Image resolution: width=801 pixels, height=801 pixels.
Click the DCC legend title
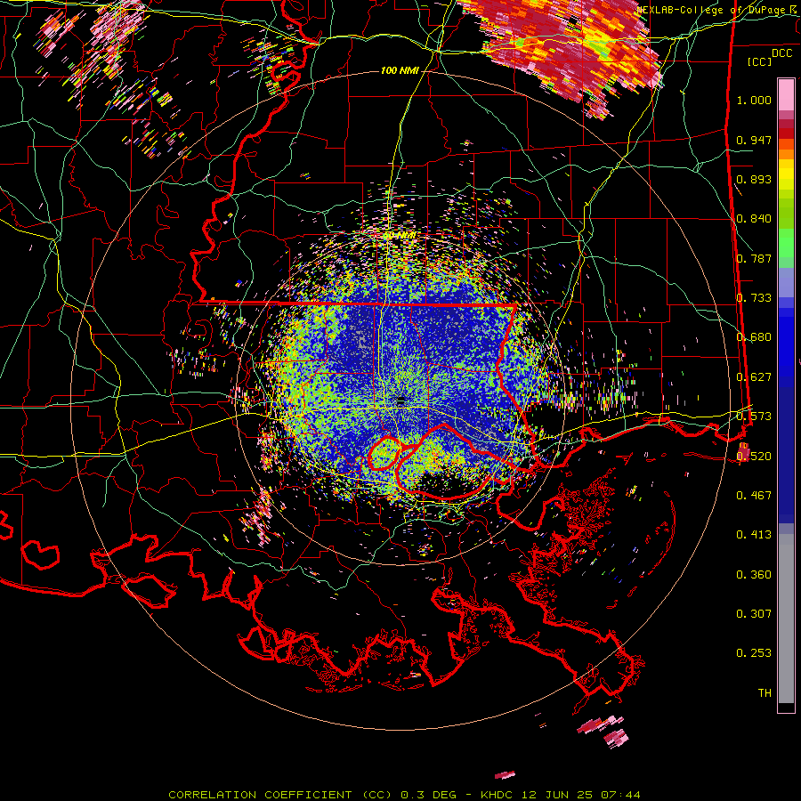tap(781, 53)
